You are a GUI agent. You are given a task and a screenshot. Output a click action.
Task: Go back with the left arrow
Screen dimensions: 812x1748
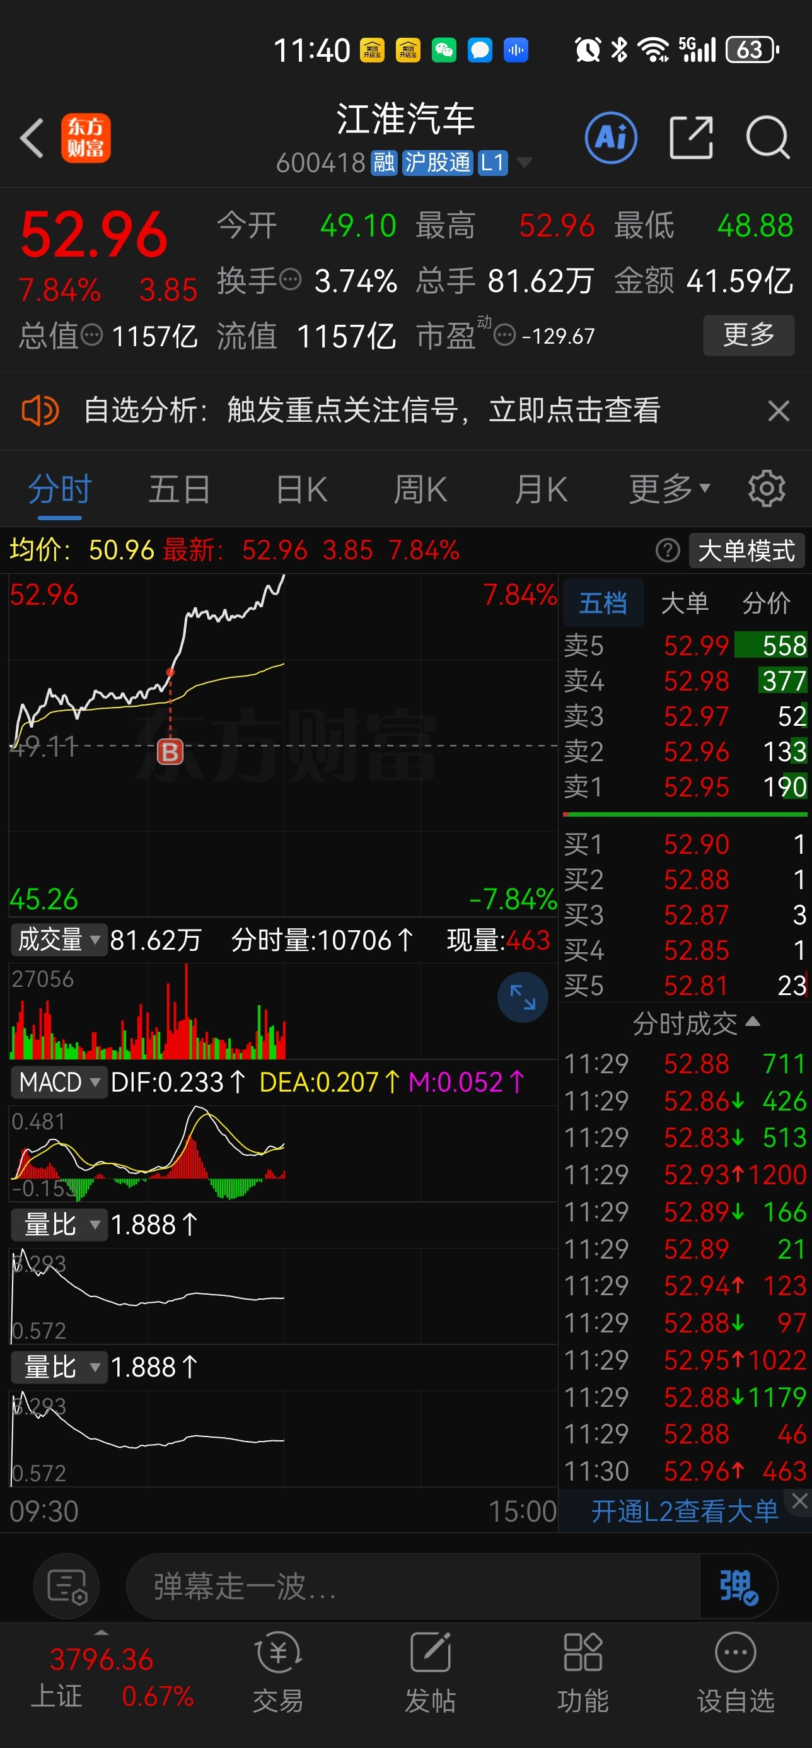pos(32,139)
